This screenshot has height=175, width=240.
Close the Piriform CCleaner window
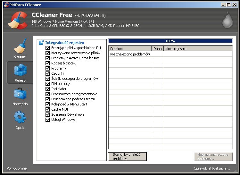click(234, 5)
